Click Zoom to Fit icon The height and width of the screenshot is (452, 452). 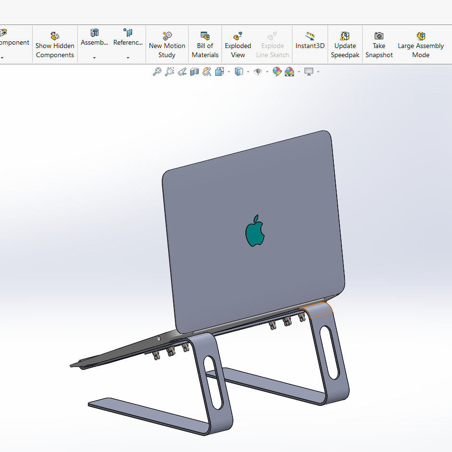click(x=157, y=72)
